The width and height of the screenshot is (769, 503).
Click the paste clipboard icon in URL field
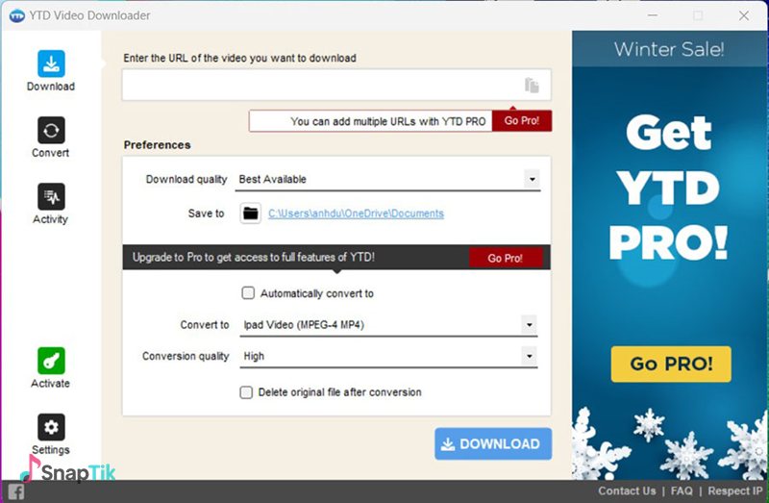tap(532, 85)
